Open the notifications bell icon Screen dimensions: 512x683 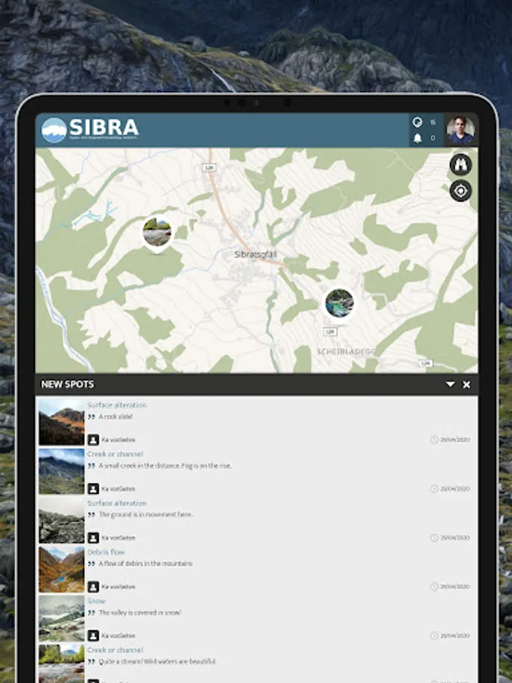tap(417, 138)
